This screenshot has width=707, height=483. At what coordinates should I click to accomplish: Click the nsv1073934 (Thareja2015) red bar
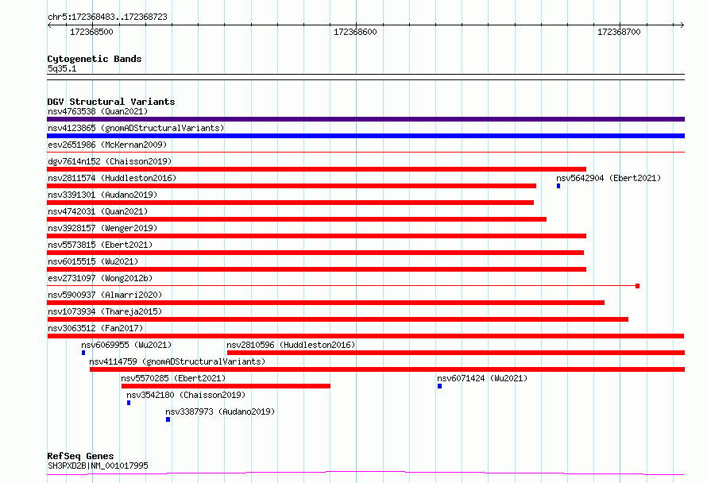338,319
